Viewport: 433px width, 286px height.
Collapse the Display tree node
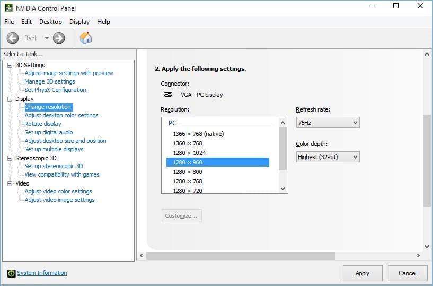tap(10, 99)
